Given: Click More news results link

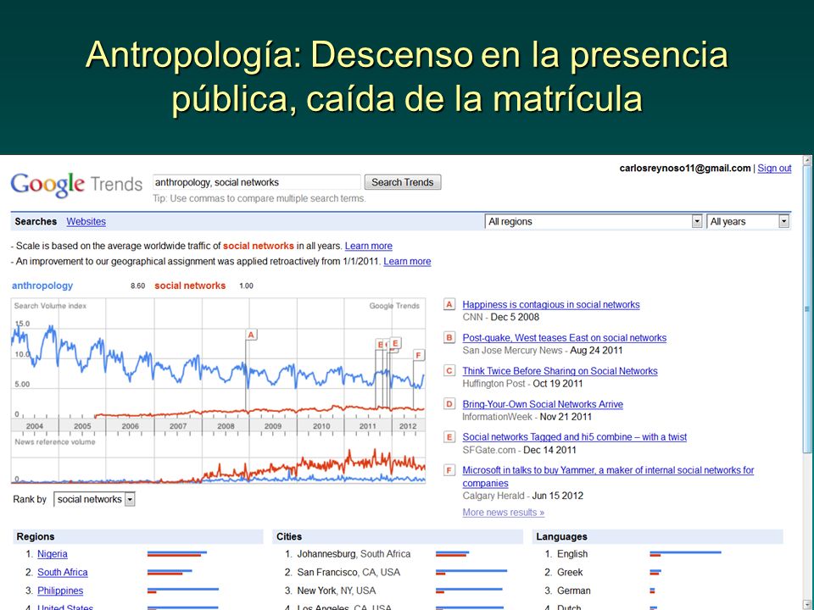Looking at the screenshot, I should click(504, 513).
